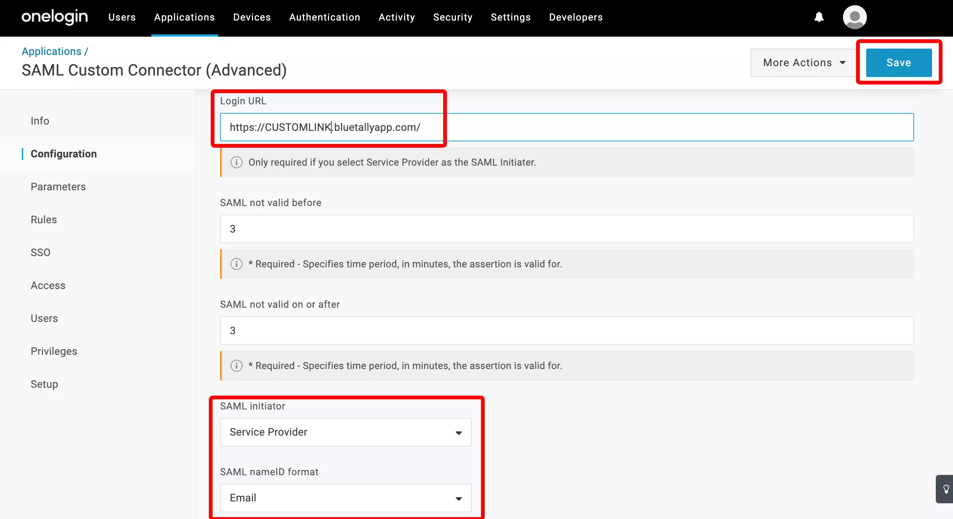The width and height of the screenshot is (953, 519).
Task: Click the SAML not valid on or after field
Action: coord(567,331)
